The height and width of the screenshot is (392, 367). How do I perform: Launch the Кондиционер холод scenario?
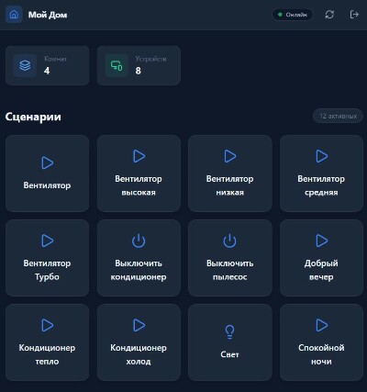tap(139, 342)
